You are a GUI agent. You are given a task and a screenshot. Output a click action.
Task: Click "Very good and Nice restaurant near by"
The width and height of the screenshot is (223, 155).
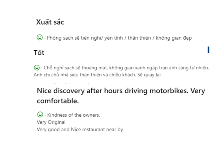coord(80,129)
